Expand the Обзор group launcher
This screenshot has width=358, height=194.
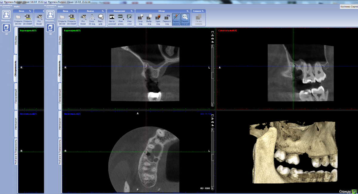point(187,11)
